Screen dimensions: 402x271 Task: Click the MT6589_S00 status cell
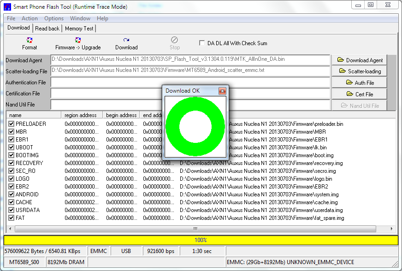click(24, 262)
